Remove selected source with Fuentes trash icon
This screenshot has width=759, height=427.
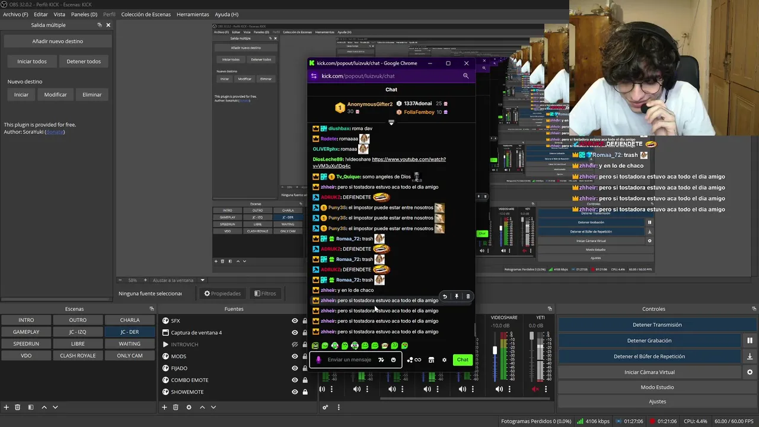click(176, 407)
